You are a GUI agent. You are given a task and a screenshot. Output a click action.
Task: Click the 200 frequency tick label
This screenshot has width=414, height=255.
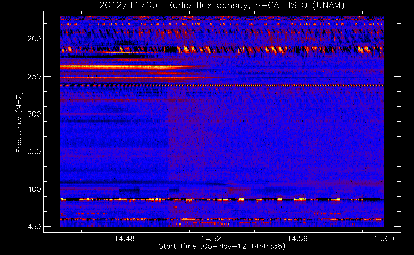click(34, 39)
